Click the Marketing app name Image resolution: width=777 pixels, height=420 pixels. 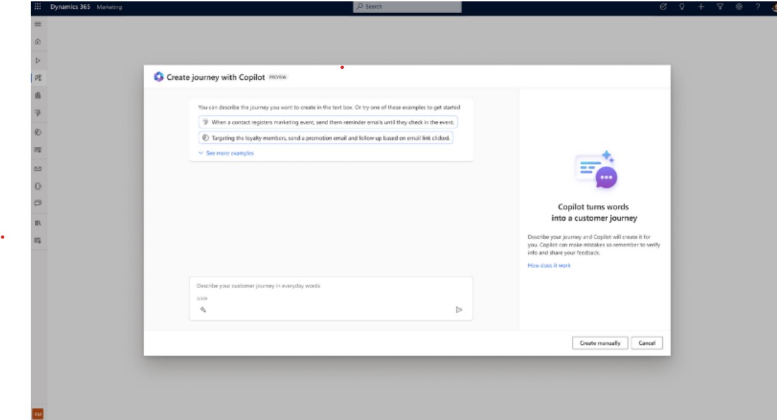(x=109, y=7)
